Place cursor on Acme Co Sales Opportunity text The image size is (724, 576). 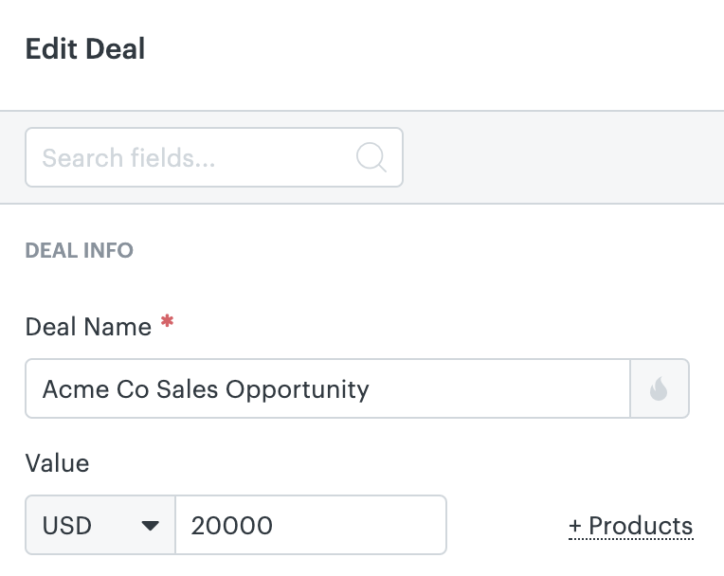206,389
